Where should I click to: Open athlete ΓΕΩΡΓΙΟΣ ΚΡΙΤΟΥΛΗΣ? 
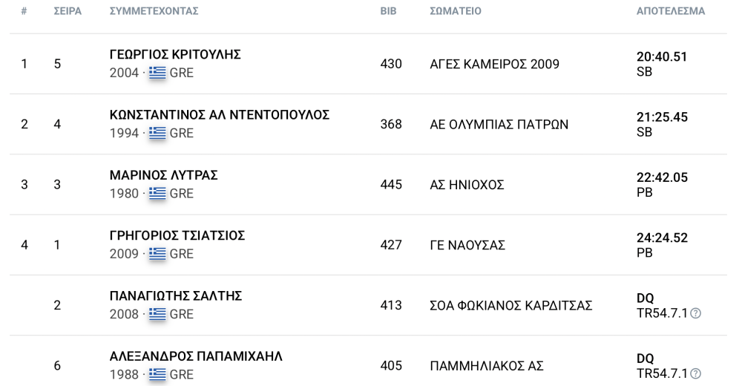click(175, 54)
